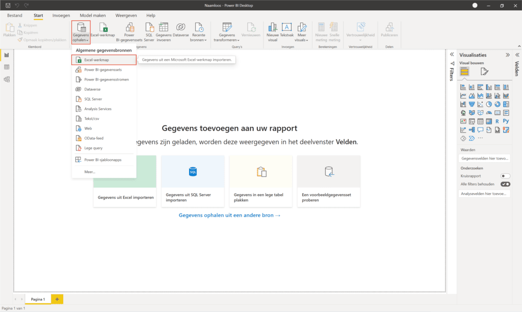Click Gegevens uit SQL Server importeren card
The image size is (522, 312).
pyautogui.click(x=193, y=181)
